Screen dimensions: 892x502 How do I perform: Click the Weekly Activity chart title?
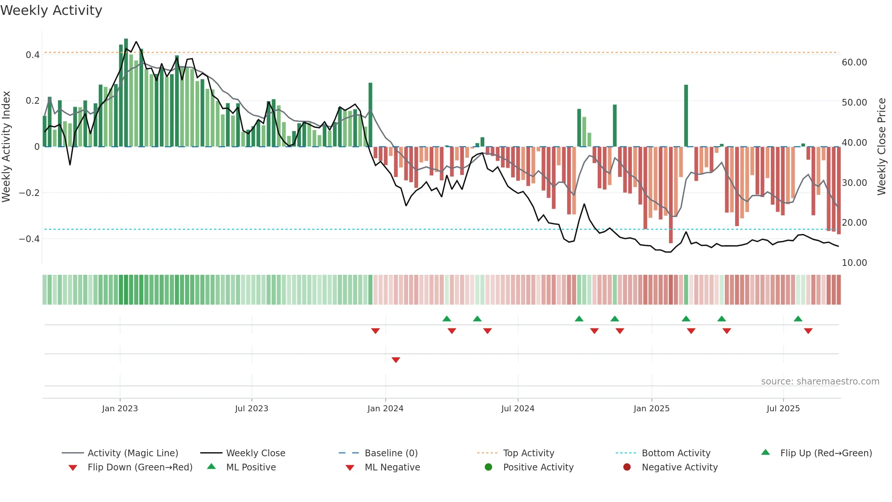pos(51,10)
